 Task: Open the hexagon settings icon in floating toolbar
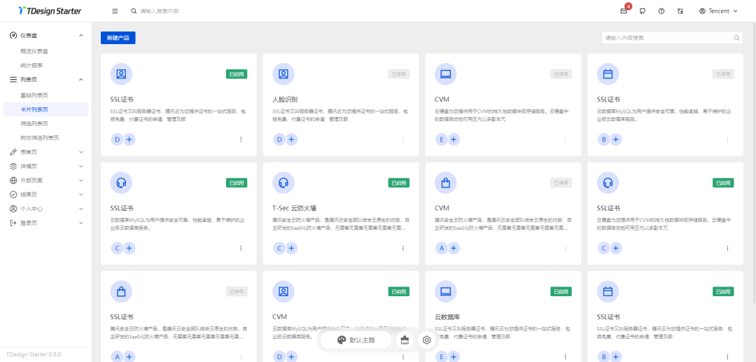[x=426, y=340]
